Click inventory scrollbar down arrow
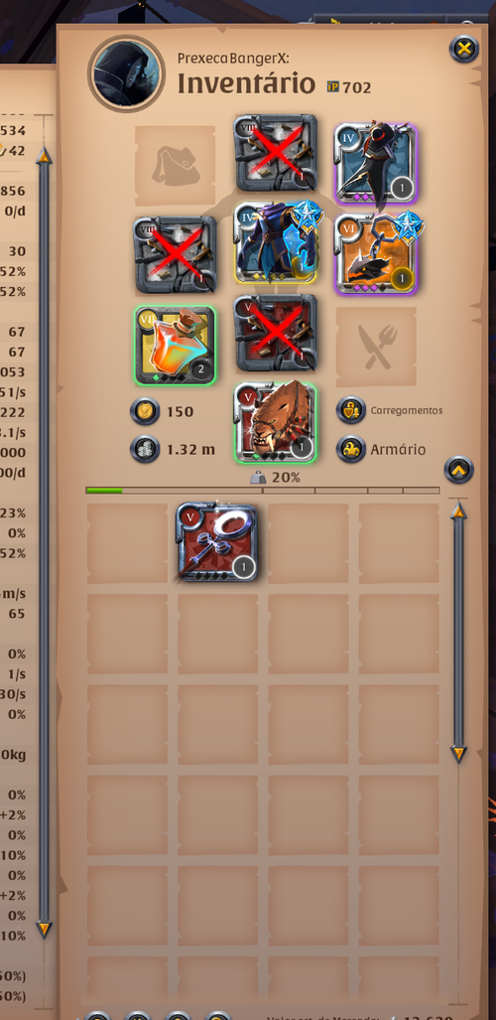The image size is (496, 1020). (459, 755)
